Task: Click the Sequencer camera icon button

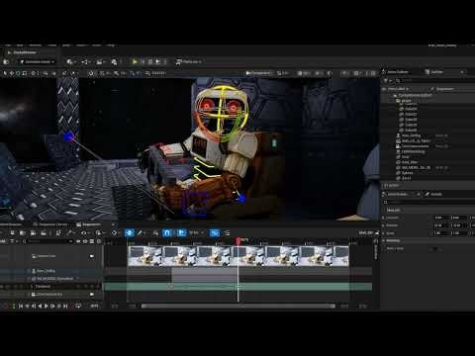Action: tap(33, 233)
